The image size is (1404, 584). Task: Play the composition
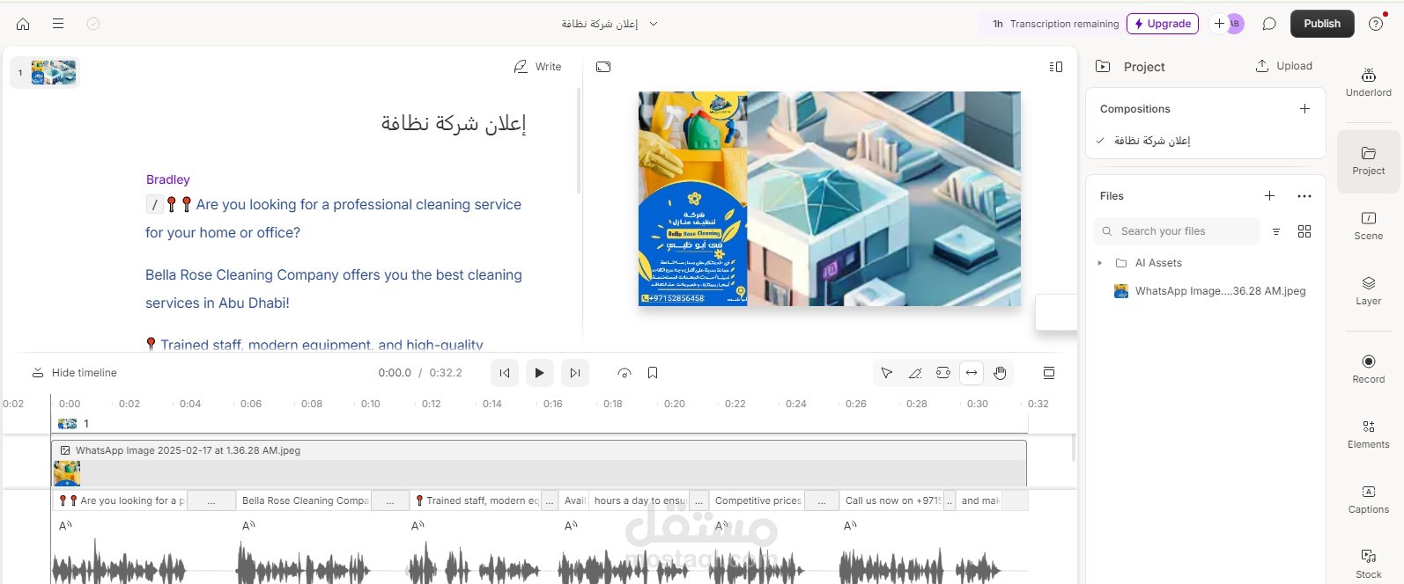pos(540,373)
